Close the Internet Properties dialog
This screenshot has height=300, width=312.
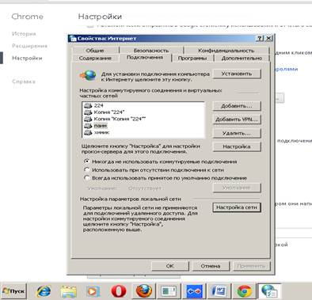268,38
